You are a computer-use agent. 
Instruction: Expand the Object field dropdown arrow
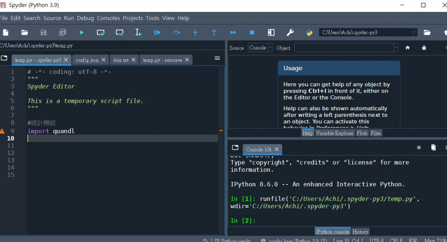[x=395, y=48]
